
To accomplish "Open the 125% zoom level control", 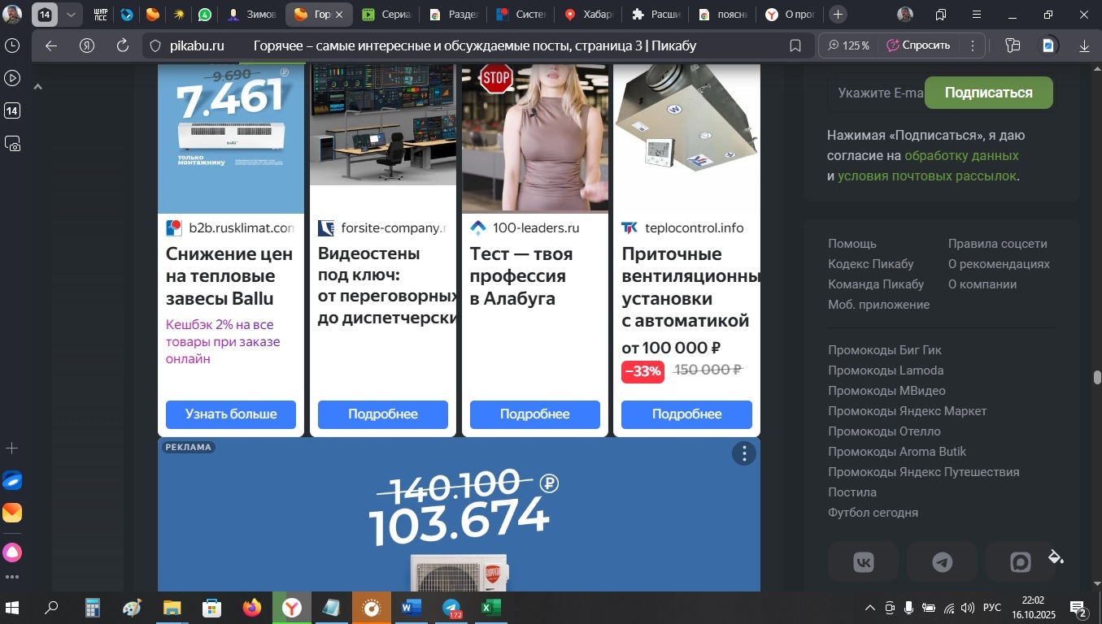I will (848, 46).
